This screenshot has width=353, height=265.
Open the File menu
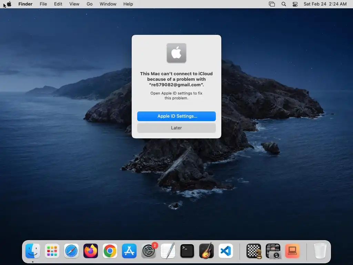point(43,4)
